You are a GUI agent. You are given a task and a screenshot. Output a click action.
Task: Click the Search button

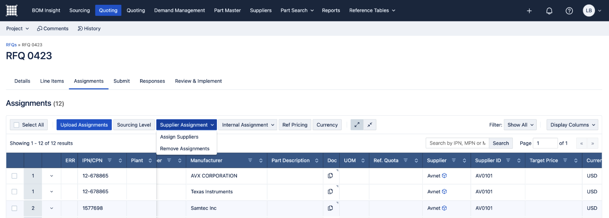pos(501,143)
